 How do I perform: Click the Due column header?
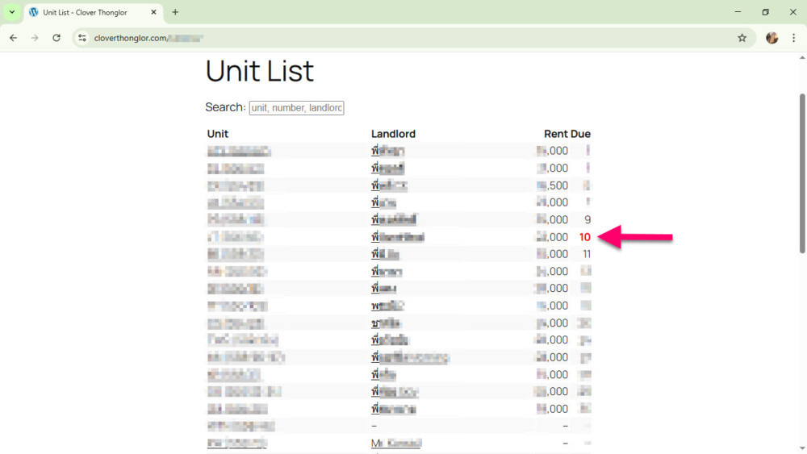(x=580, y=134)
